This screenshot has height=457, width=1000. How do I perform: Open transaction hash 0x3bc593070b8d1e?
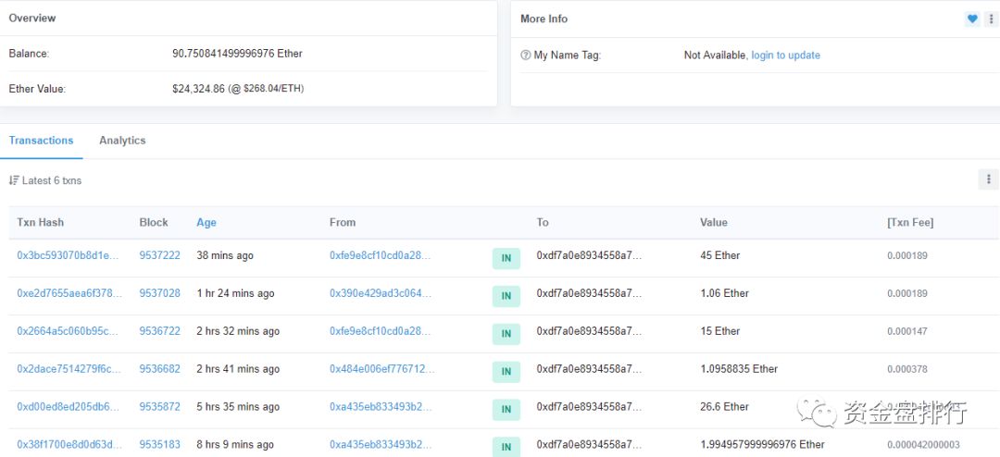tap(69, 255)
